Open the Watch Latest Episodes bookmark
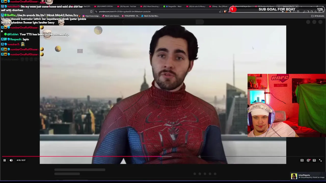This screenshot has height=183, width=326. coord(111,16)
